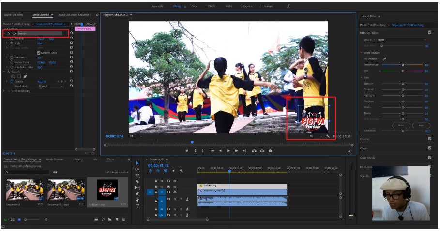This screenshot has width=440, height=231.
Task: Step back one frame
Action: pyautogui.click(x=221, y=151)
